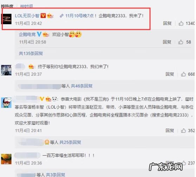Reply to 企鹅电竞's 欢迎小智 comment

(x=167, y=42)
